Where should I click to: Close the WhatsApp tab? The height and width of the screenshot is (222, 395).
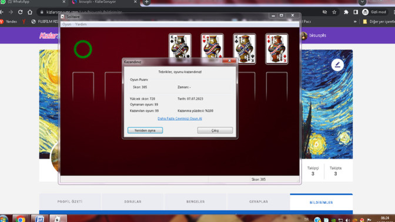click(x=63, y=2)
